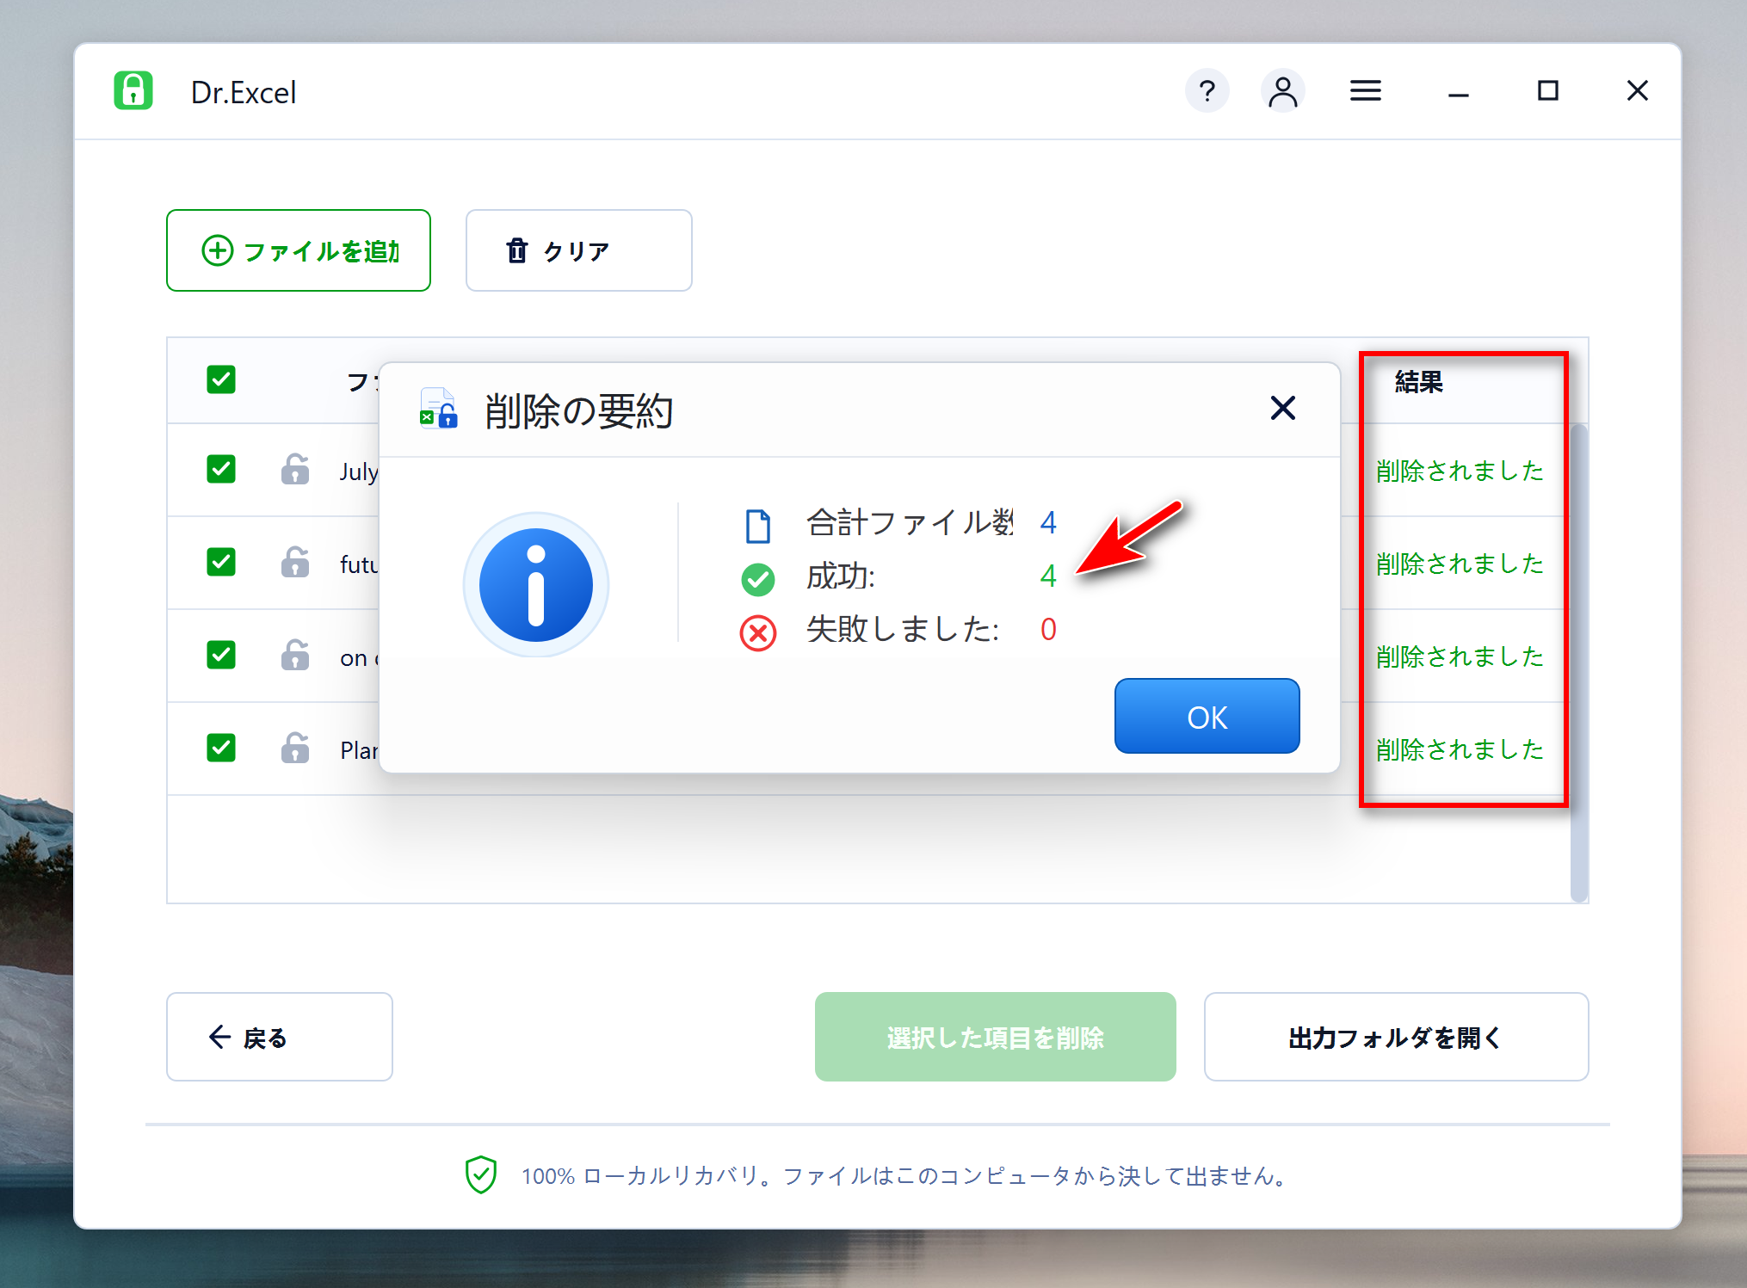Click the unlock icon in the July row

(294, 469)
